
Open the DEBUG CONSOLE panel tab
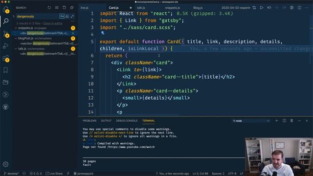pos(127,121)
